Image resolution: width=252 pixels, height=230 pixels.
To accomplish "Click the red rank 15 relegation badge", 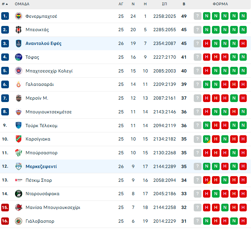I will pos(5,208).
